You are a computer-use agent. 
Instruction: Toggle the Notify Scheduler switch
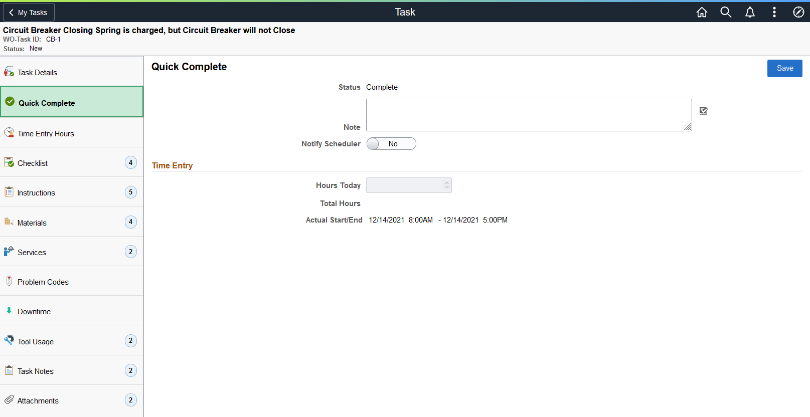pyautogui.click(x=391, y=144)
